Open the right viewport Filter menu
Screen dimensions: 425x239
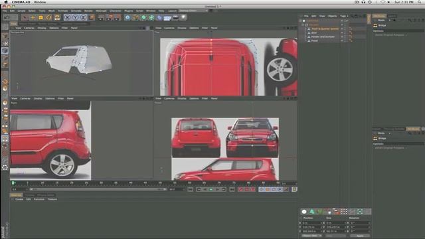pyautogui.click(x=60, y=99)
